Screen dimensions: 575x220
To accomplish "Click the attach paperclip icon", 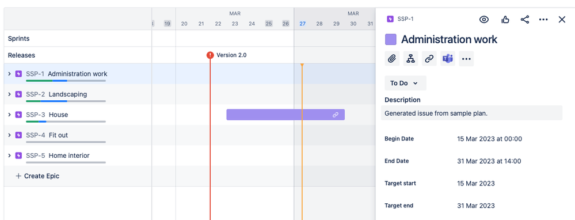I will [392, 59].
